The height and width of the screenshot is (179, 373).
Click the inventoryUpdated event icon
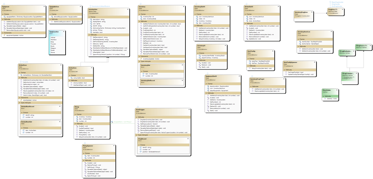click(141, 59)
